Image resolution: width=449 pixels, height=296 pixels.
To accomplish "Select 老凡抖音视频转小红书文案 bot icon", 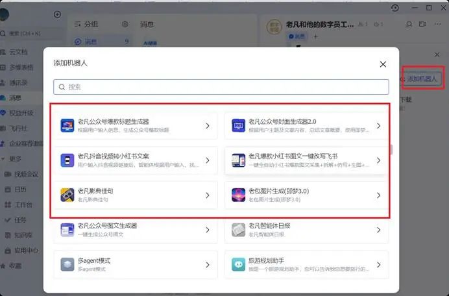I will (67, 160).
